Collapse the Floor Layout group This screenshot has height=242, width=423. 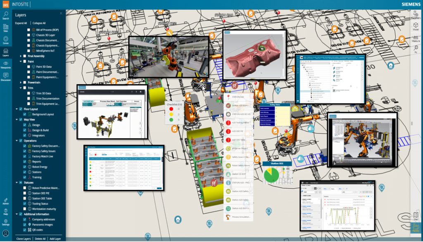pos(17,109)
